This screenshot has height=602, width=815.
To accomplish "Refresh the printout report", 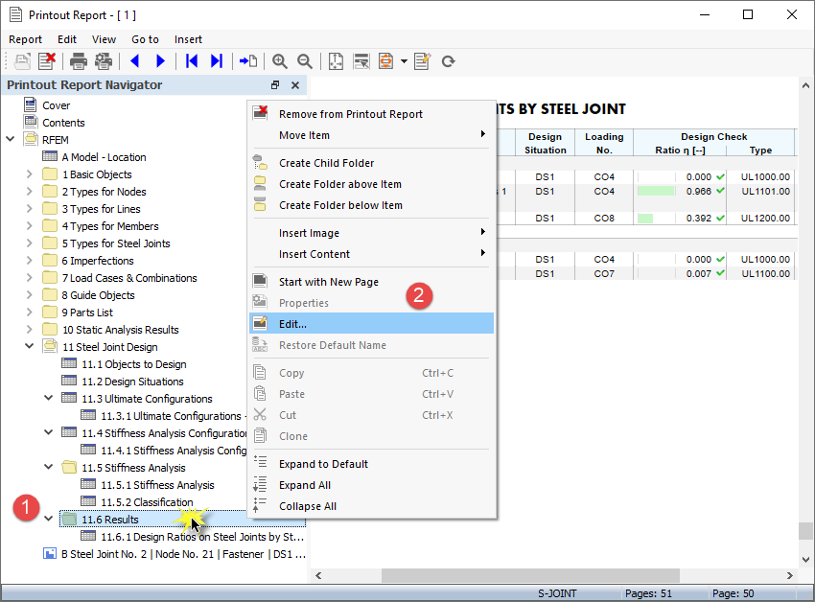I will [447, 60].
